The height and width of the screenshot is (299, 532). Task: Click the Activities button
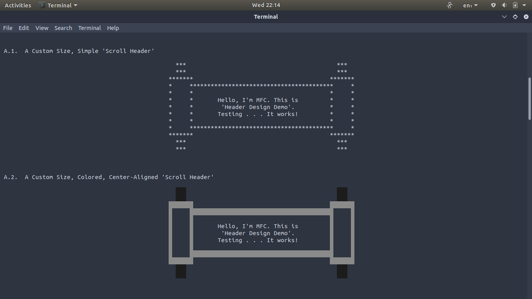[x=18, y=5]
